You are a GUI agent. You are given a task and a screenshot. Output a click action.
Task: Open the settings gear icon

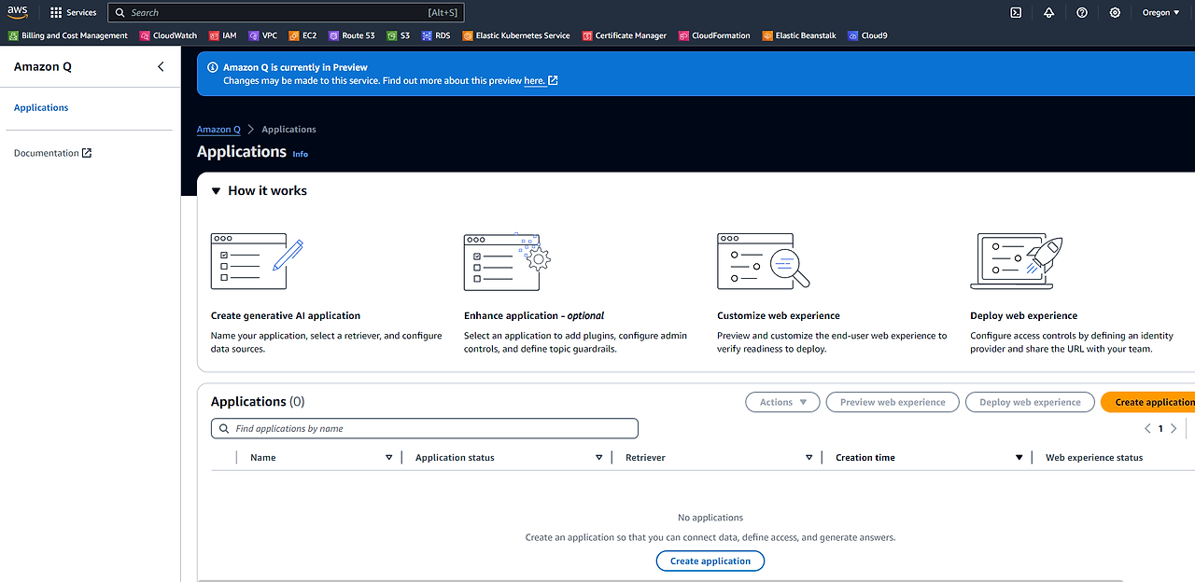point(1115,12)
